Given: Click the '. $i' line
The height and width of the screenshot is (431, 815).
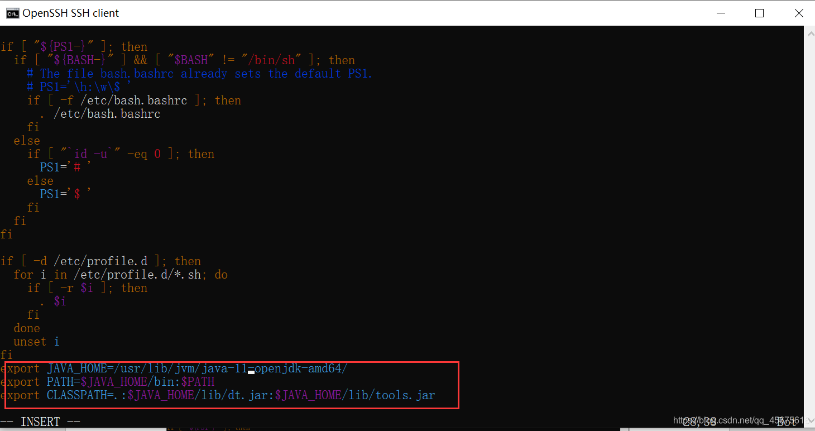Looking at the screenshot, I should click(x=54, y=301).
